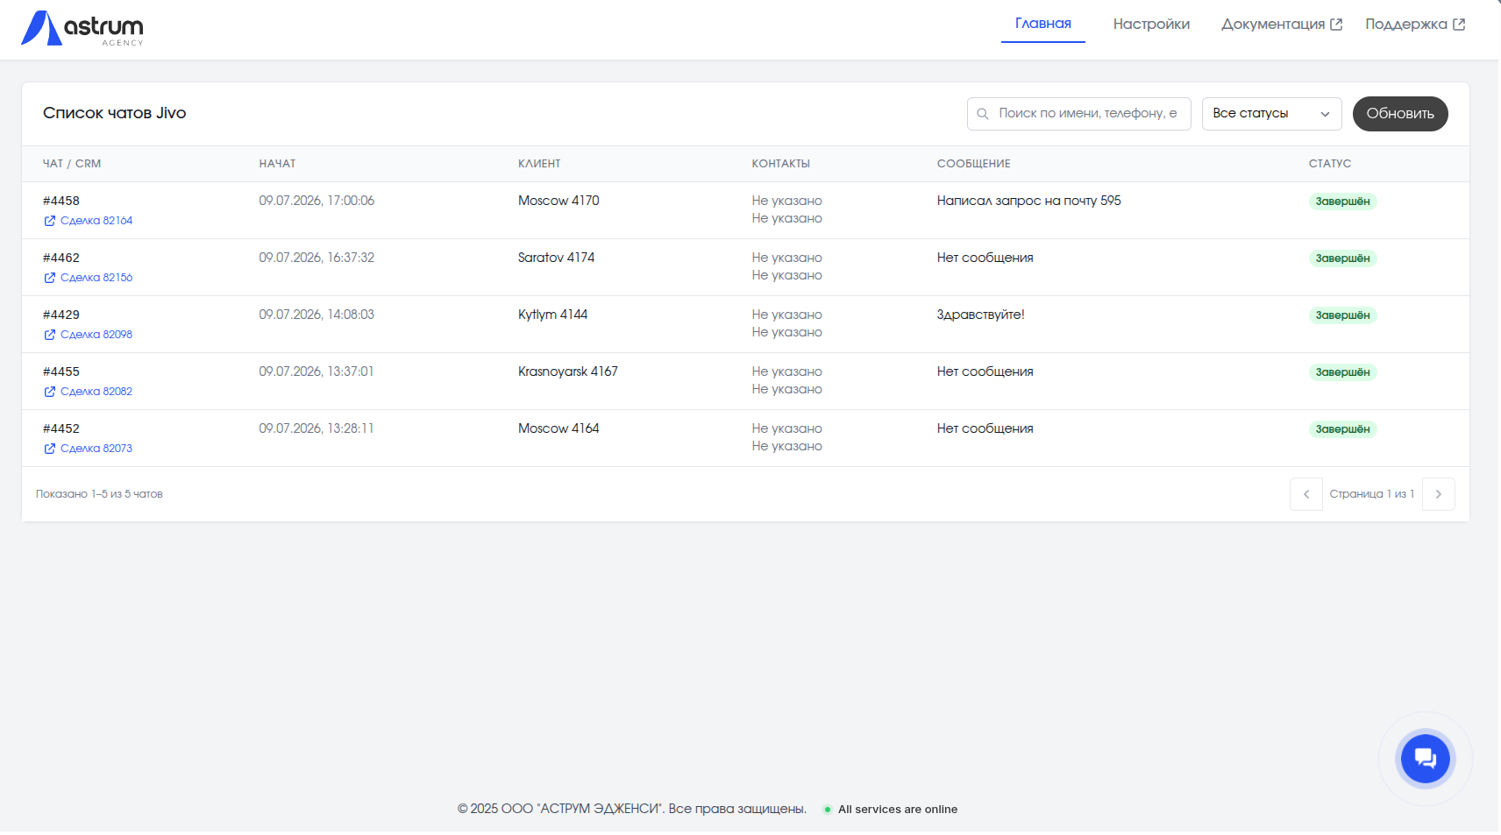Click client name Moscow 4170
This screenshot has width=1501, height=835.
[x=558, y=201]
